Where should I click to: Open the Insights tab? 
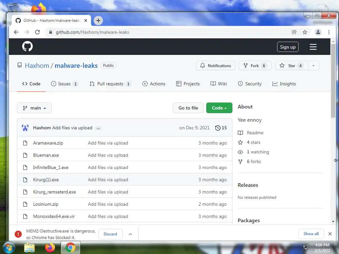coord(284,84)
